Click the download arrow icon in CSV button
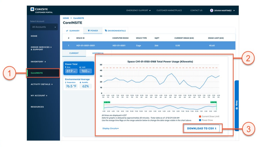262x147 pixels. [x=216, y=128]
